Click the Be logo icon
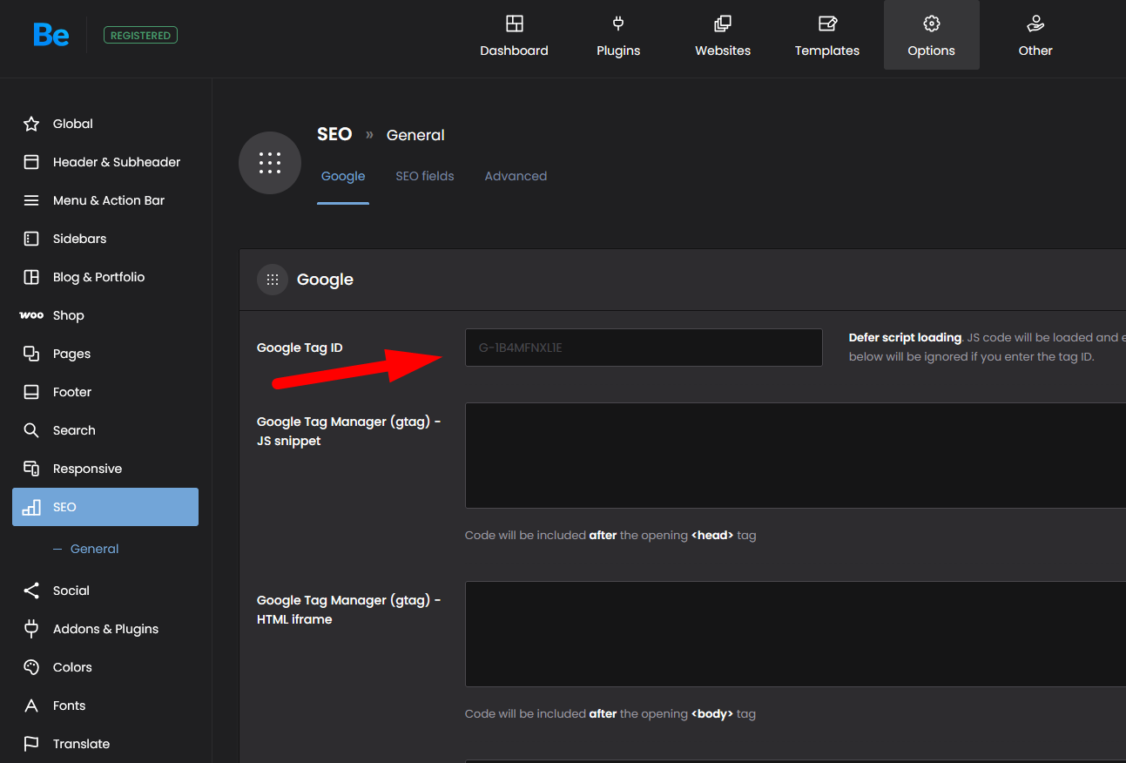Image resolution: width=1126 pixels, height=763 pixels. 51,35
